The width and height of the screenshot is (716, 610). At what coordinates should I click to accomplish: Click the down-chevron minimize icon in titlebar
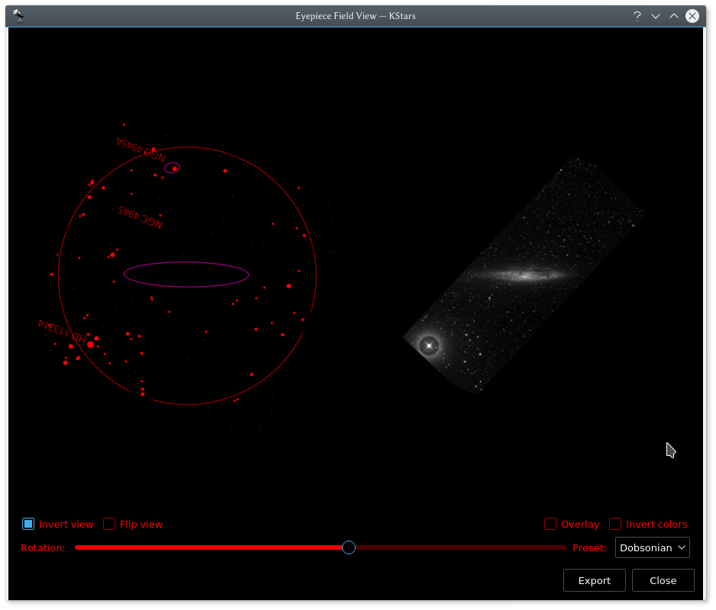tap(656, 15)
